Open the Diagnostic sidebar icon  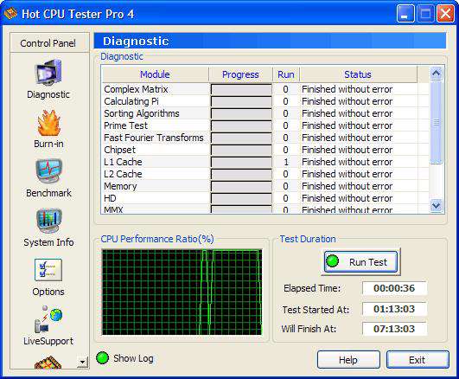48,72
